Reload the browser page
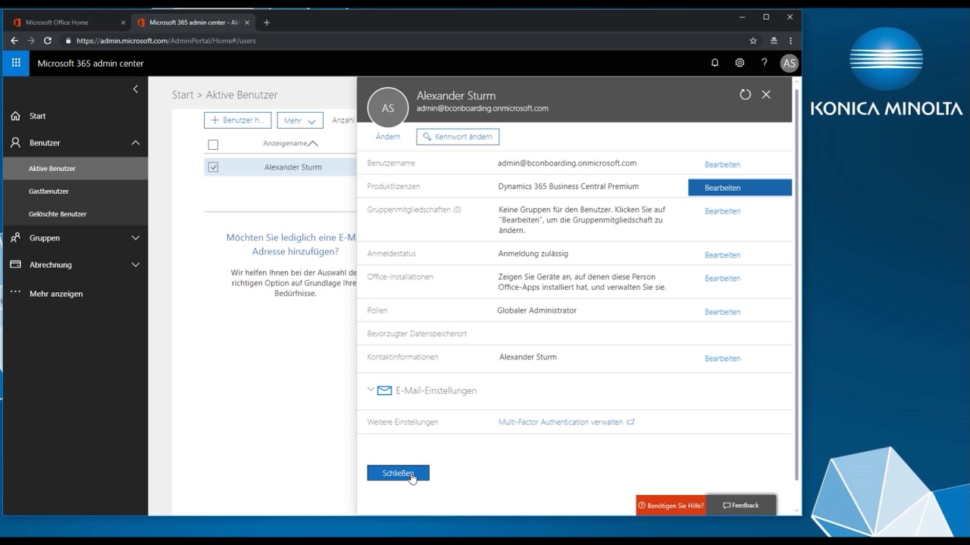This screenshot has width=970, height=545. (x=48, y=41)
